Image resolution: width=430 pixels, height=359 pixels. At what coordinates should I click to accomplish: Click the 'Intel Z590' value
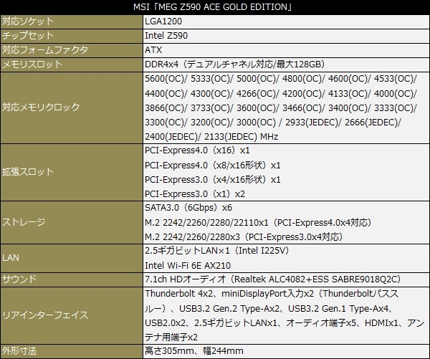pyautogui.click(x=166, y=36)
